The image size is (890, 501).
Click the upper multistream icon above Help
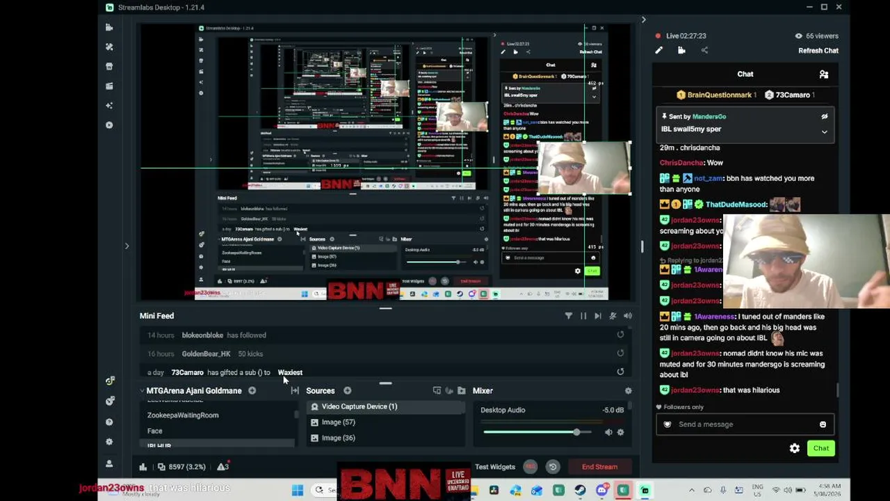(x=109, y=381)
